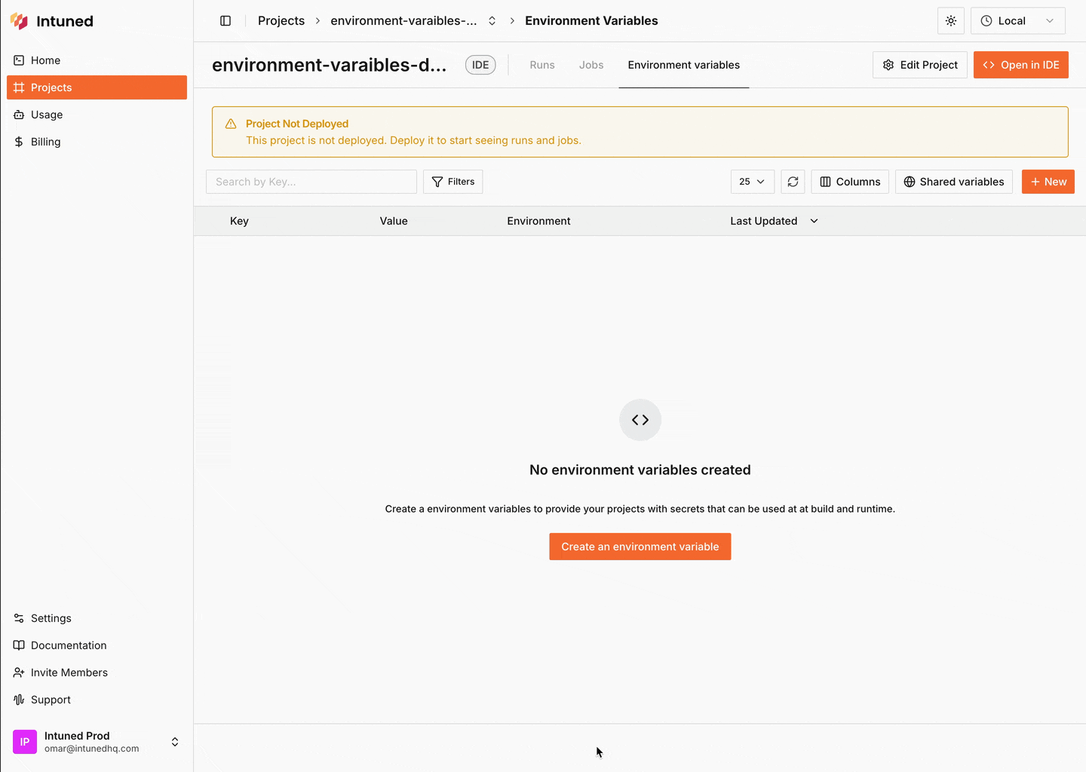Open Shared variables with the globe icon
Image resolution: width=1086 pixels, height=772 pixels.
(954, 182)
